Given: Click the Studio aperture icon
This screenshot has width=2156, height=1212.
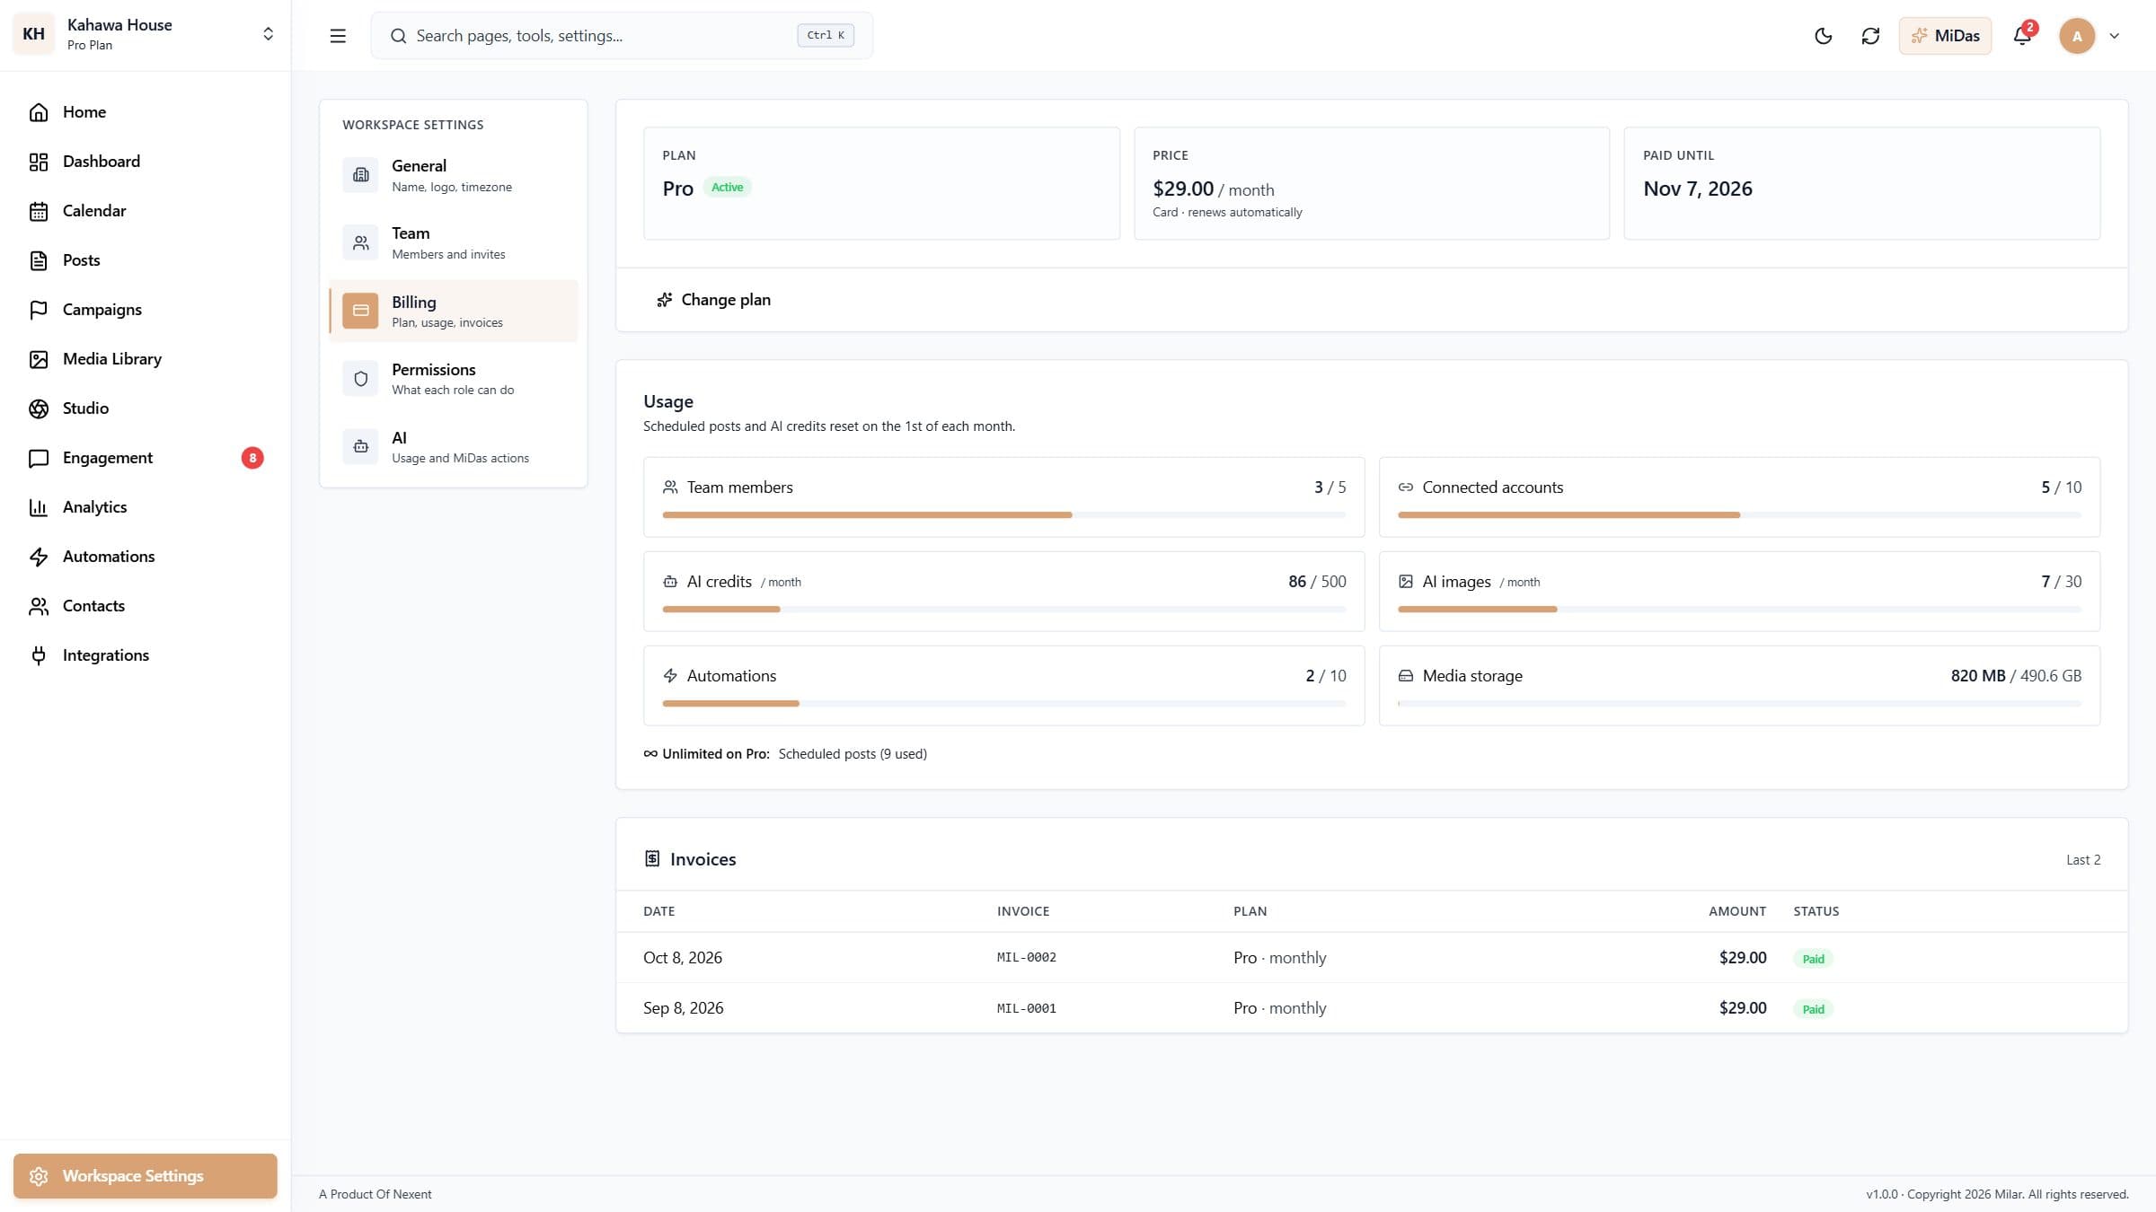Looking at the screenshot, I should point(39,408).
